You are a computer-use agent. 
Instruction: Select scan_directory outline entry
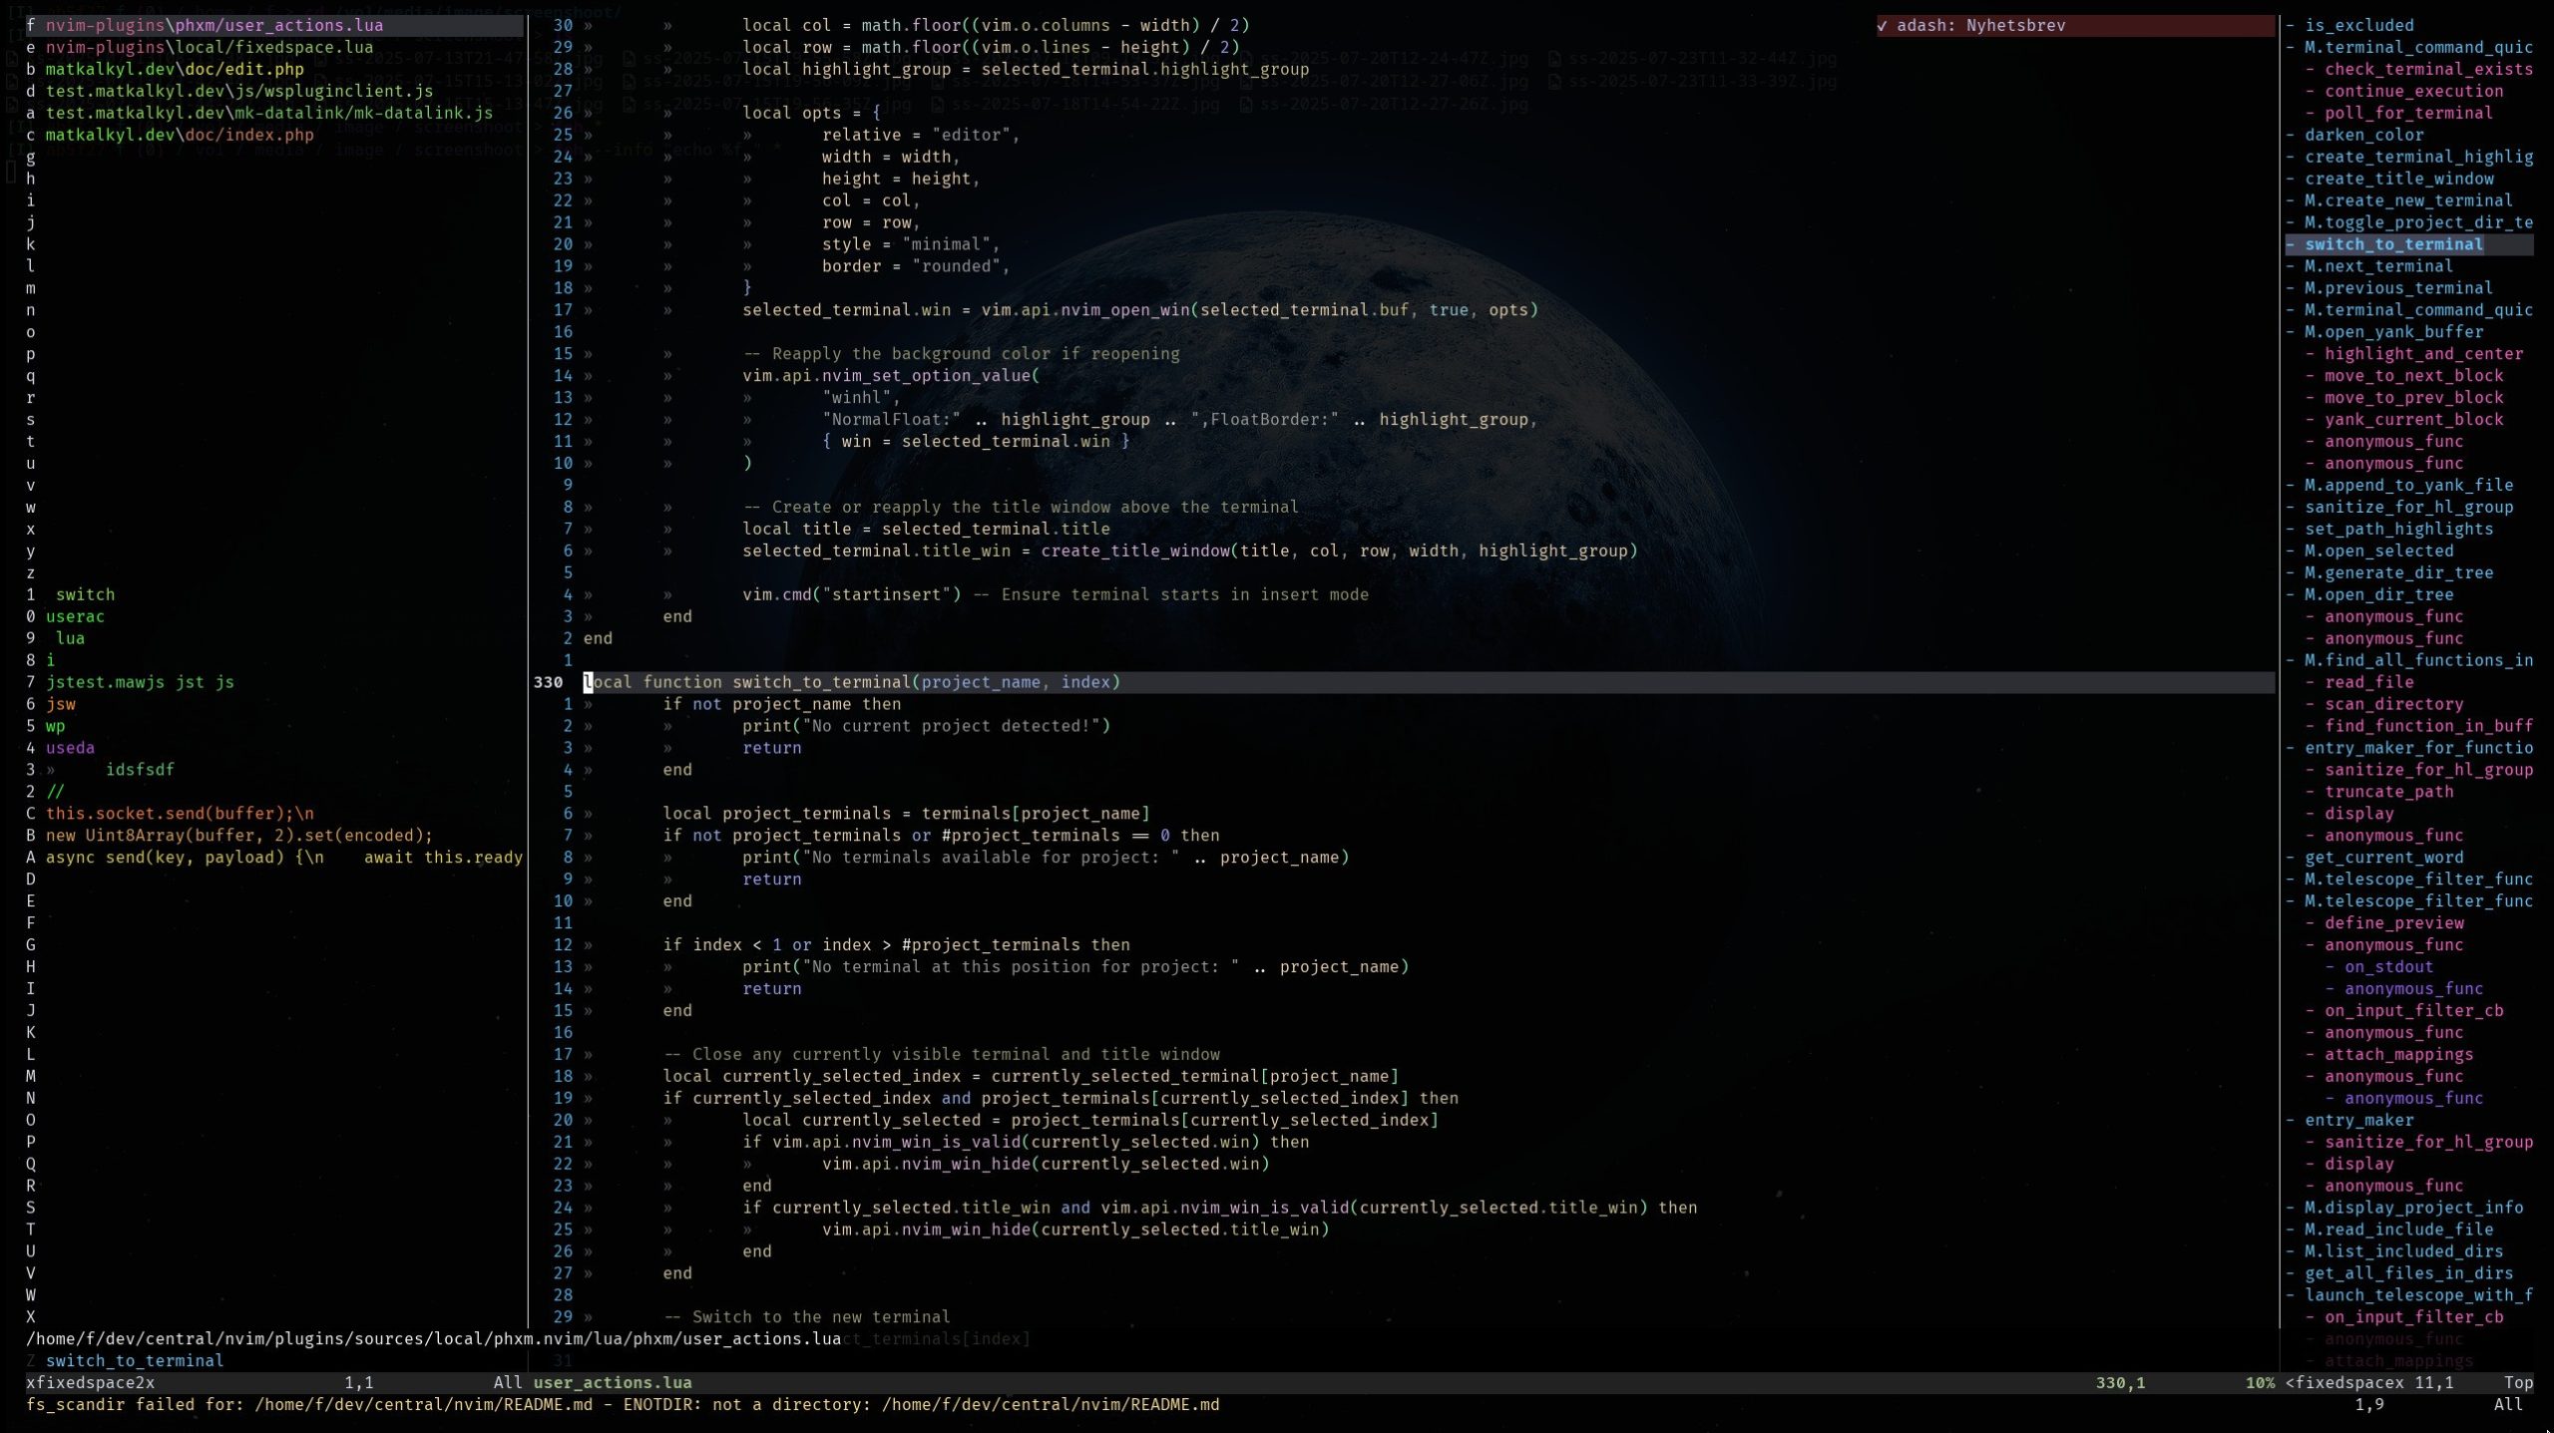[2393, 705]
